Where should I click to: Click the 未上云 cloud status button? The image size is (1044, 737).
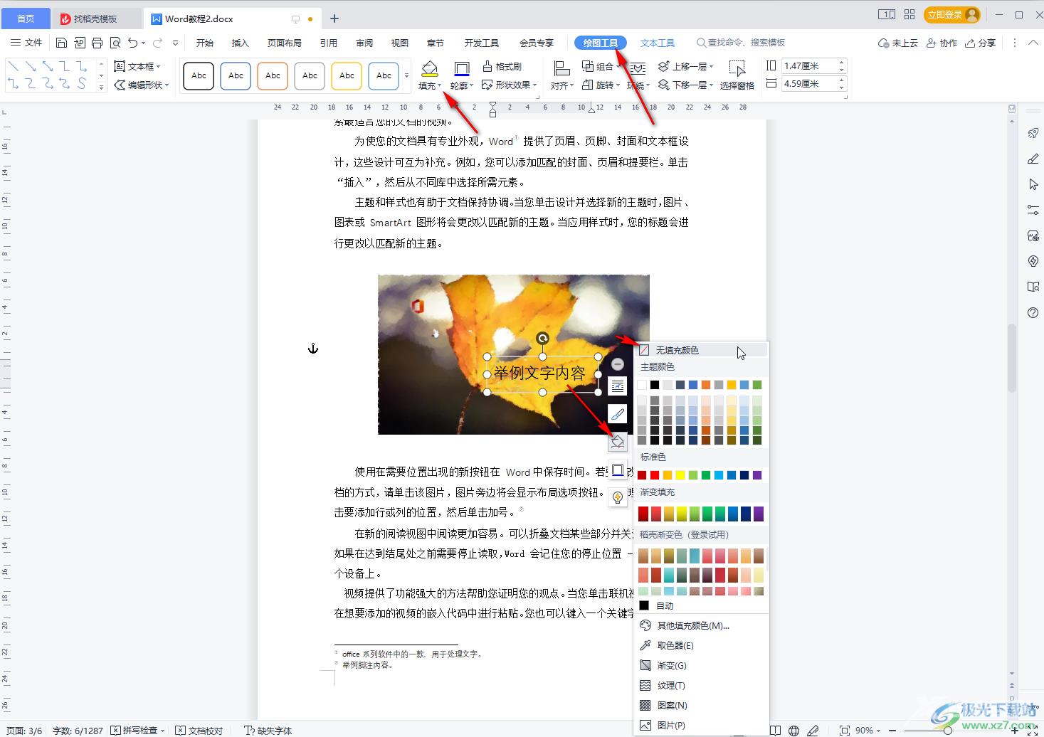click(897, 43)
